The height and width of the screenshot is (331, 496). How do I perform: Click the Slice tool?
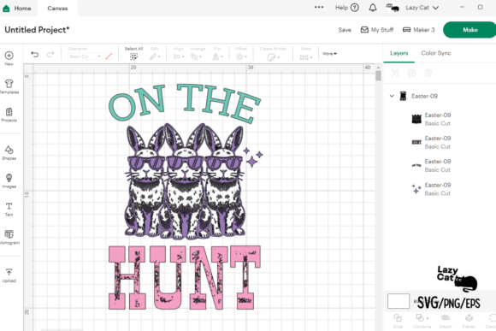(398, 321)
